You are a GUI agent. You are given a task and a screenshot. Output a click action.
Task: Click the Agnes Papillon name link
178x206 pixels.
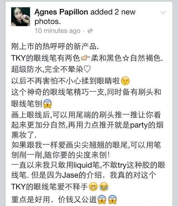coord(61,12)
